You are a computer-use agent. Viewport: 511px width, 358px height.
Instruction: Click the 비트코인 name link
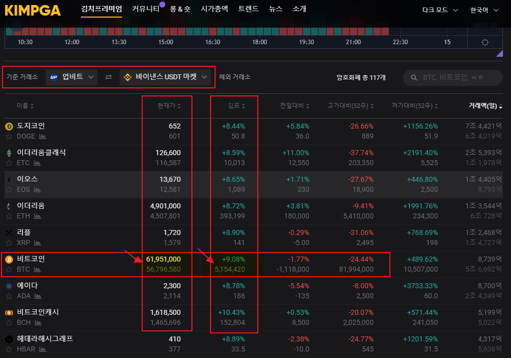tap(31, 259)
